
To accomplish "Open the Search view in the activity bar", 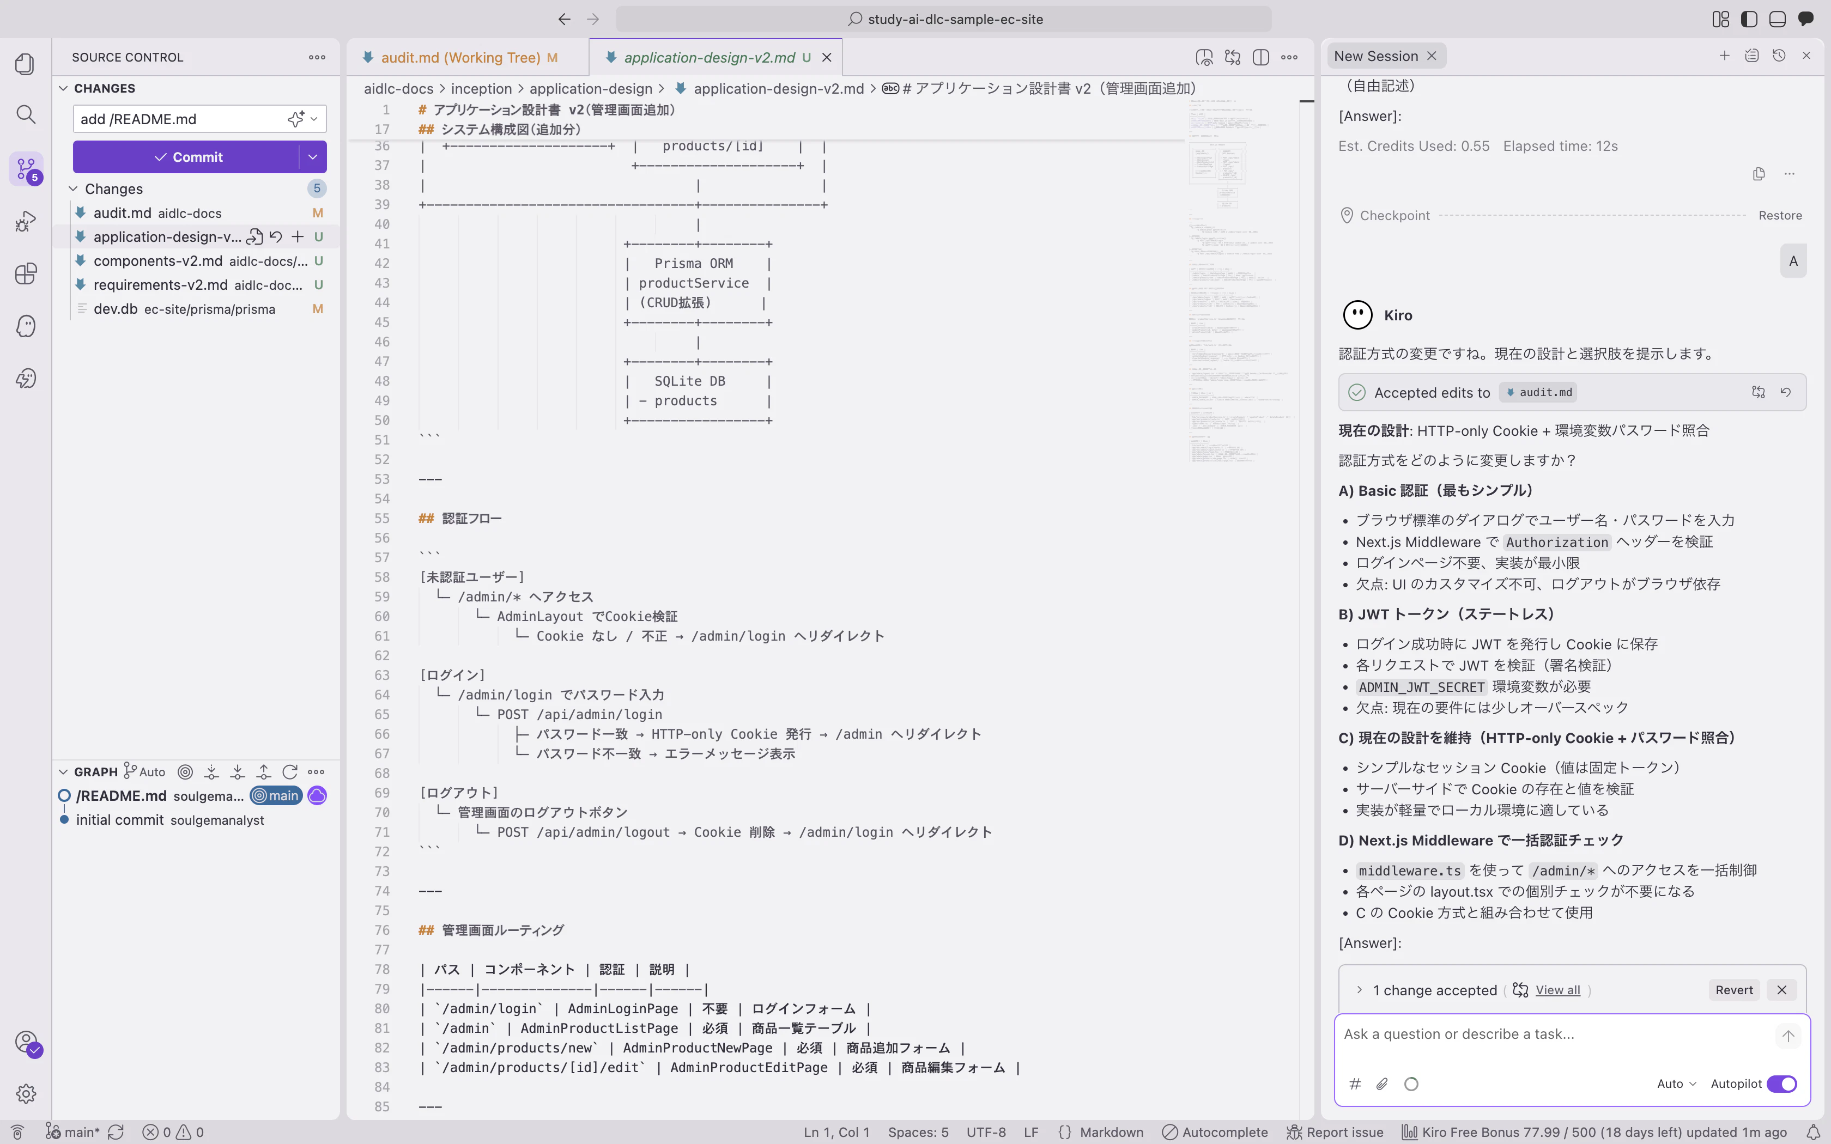I will pos(26,114).
